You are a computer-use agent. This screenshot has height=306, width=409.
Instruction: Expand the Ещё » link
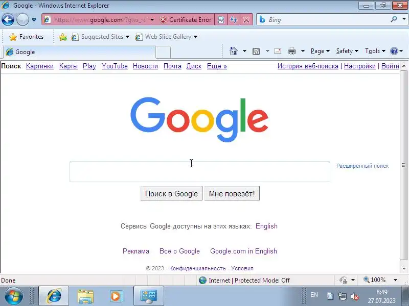(217, 66)
